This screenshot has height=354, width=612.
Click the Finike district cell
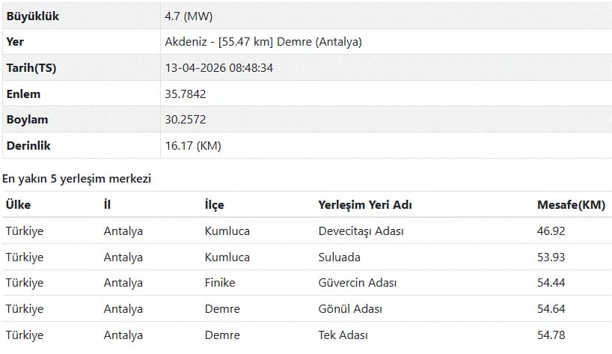coord(219,283)
